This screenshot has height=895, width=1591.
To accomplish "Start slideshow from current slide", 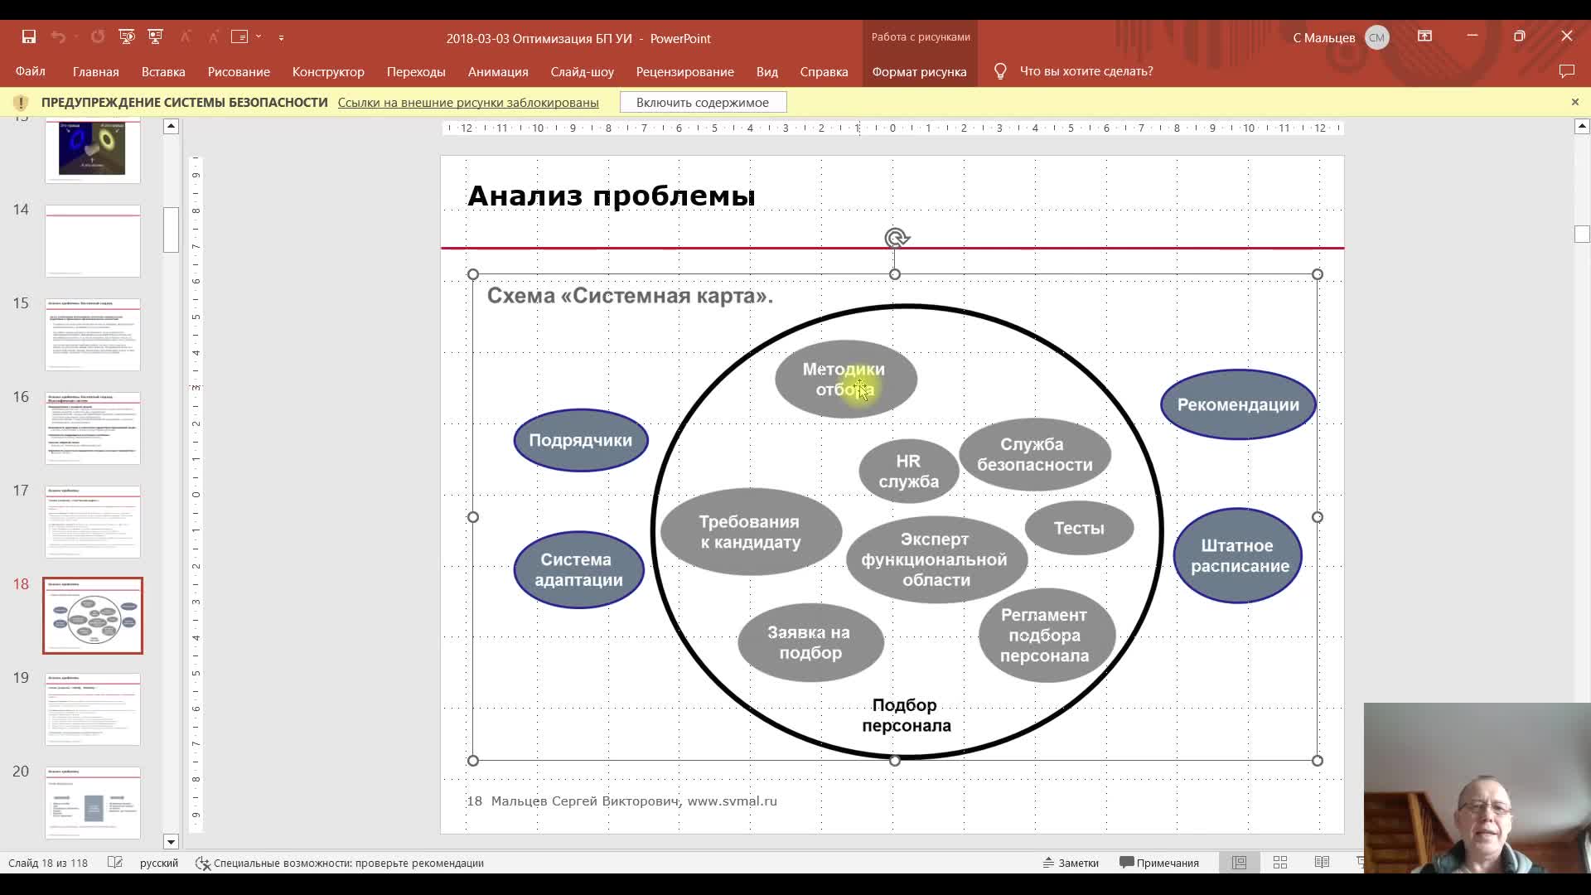I will 156,37.
